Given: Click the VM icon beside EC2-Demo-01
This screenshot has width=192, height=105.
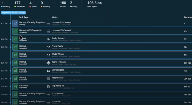Looking at the screenshot, I should (48, 95).
